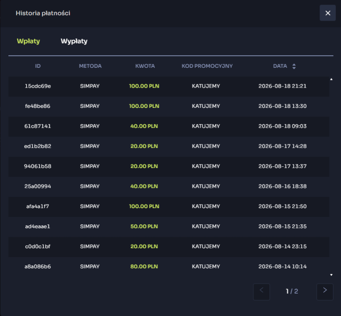Click the KWOTA column header
Image resolution: width=341 pixels, height=316 pixels.
coord(145,66)
